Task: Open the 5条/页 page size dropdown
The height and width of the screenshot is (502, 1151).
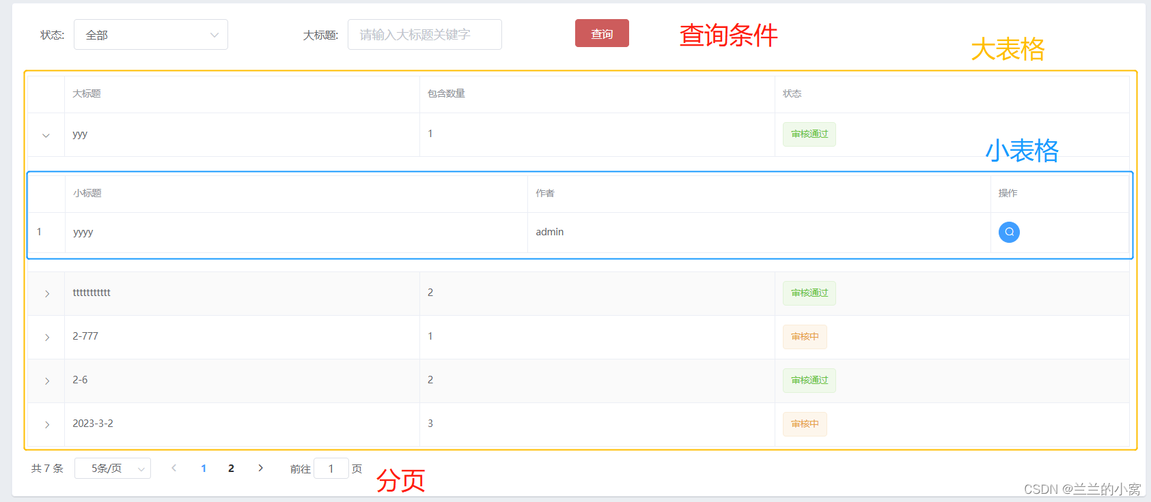Action: pos(113,468)
